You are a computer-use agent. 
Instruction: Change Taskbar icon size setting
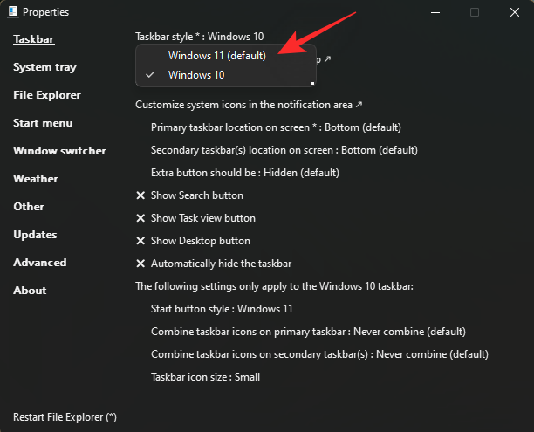tap(205, 377)
